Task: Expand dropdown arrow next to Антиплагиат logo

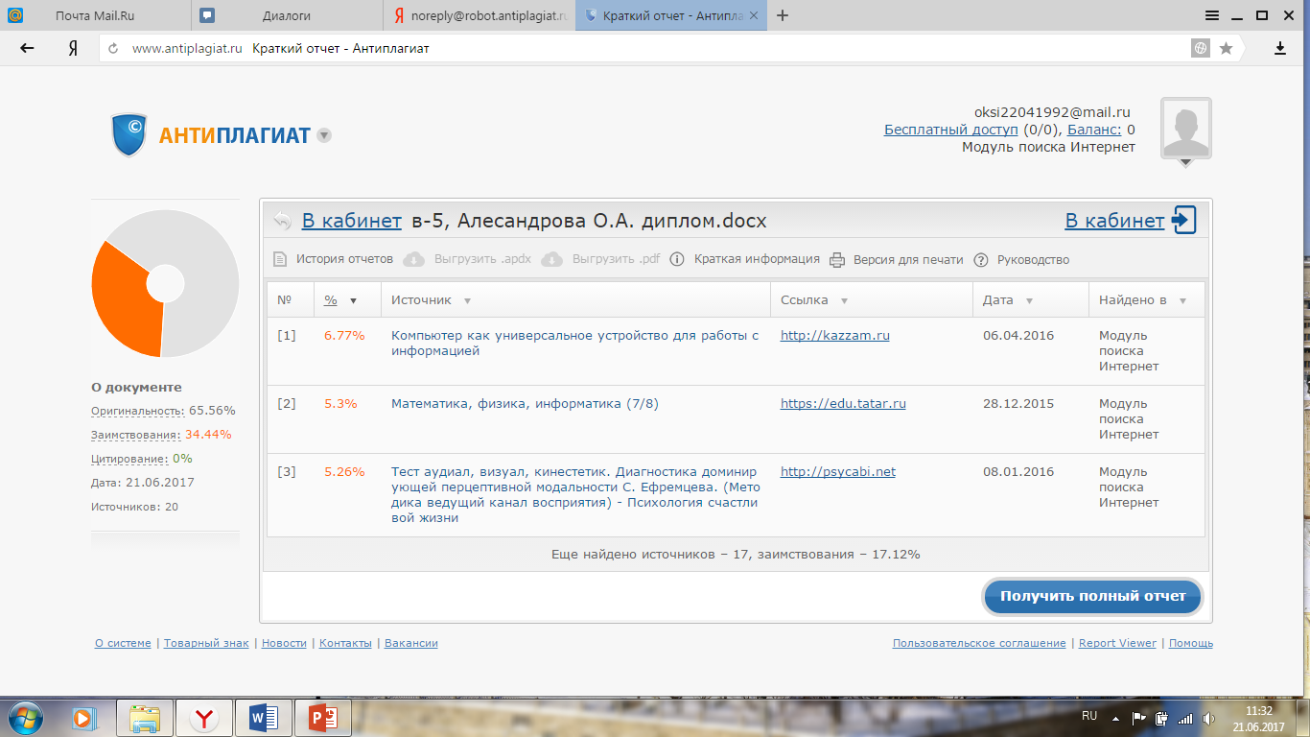Action: pyautogui.click(x=324, y=135)
